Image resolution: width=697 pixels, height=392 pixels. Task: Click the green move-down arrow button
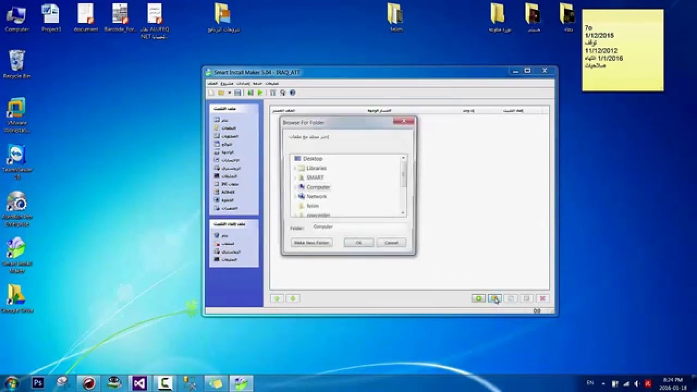pyautogui.click(x=293, y=298)
